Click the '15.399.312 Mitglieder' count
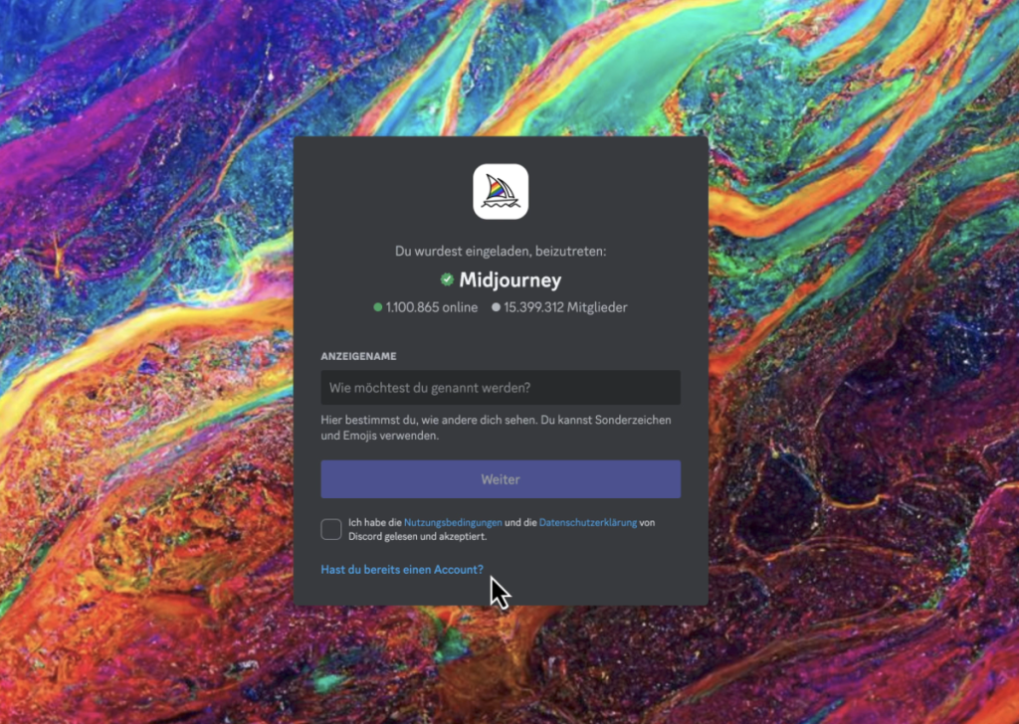 coord(565,307)
